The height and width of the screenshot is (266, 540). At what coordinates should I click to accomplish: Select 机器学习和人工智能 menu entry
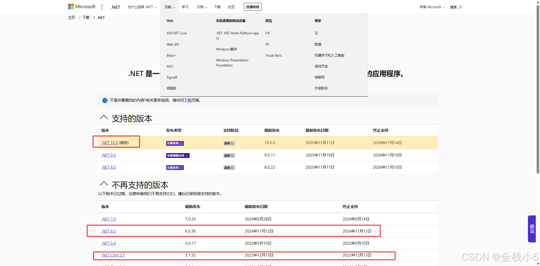click(330, 55)
